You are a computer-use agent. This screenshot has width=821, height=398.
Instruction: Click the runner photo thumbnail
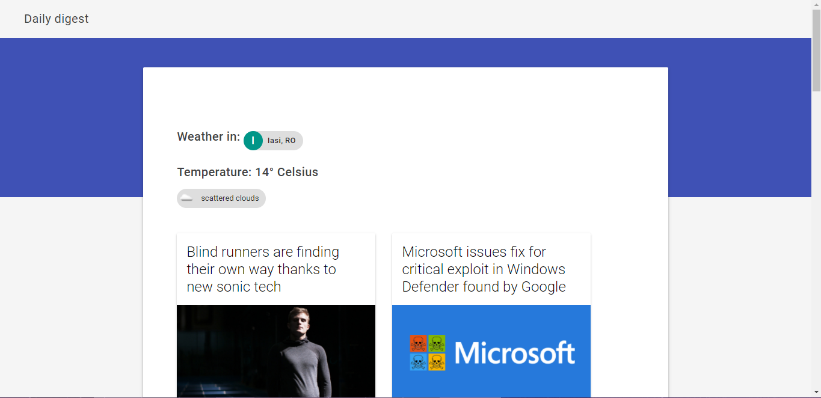[x=276, y=351]
